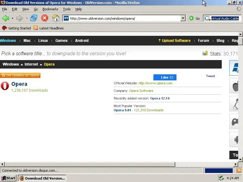
Task: Click the OV site favicon in address bar
Action: (x=66, y=18)
